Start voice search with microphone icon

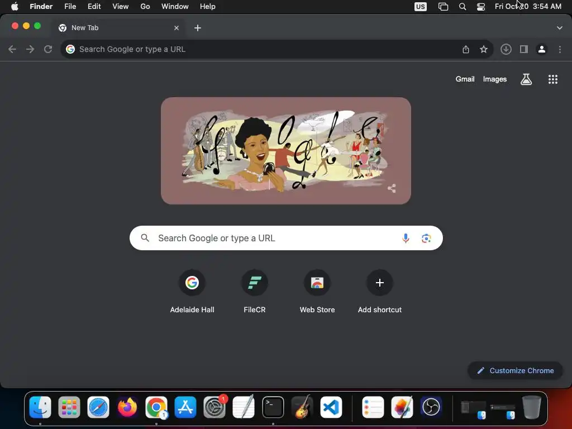click(406, 238)
